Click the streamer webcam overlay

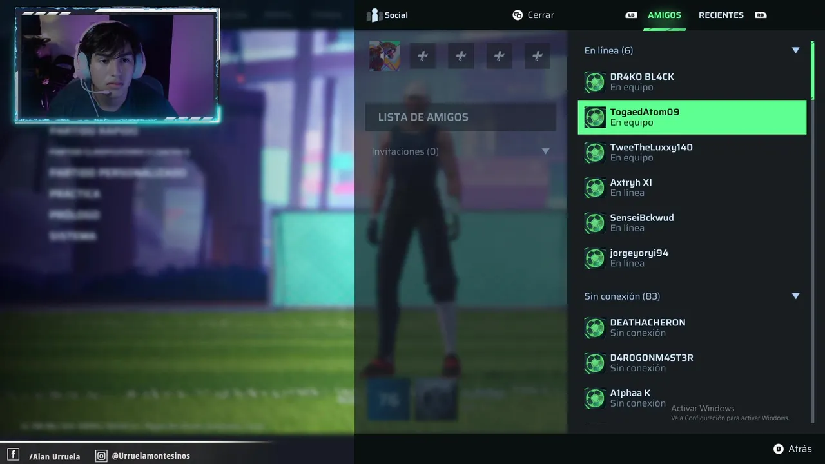[117, 64]
